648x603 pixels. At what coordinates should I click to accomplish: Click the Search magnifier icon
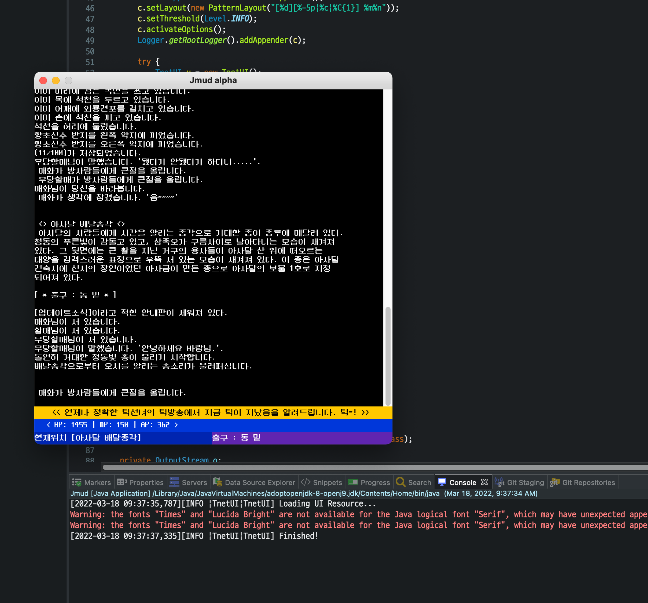click(x=401, y=482)
